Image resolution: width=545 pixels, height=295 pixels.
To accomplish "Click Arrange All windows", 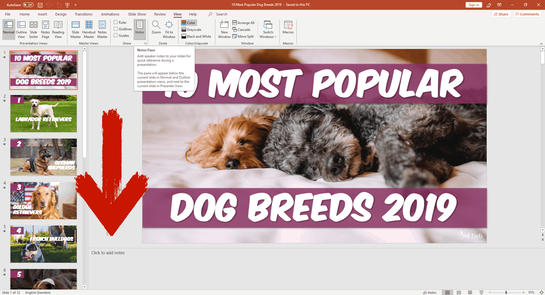I will (x=244, y=23).
